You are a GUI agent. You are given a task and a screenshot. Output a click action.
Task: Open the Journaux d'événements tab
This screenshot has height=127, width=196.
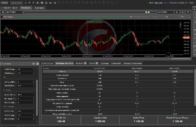coord(133,63)
